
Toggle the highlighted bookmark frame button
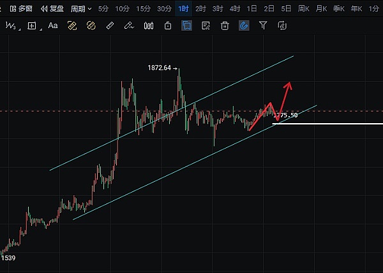coord(186,26)
